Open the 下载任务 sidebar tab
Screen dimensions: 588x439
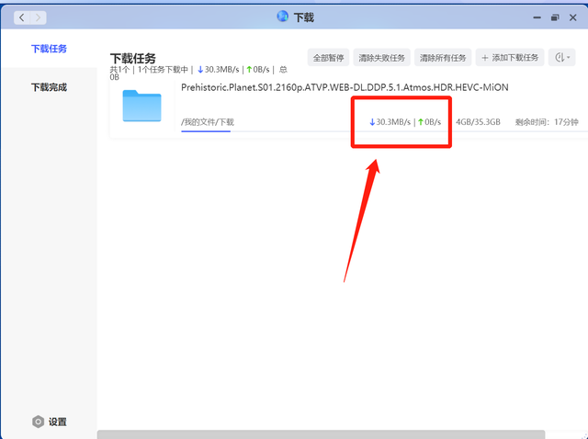(x=49, y=49)
